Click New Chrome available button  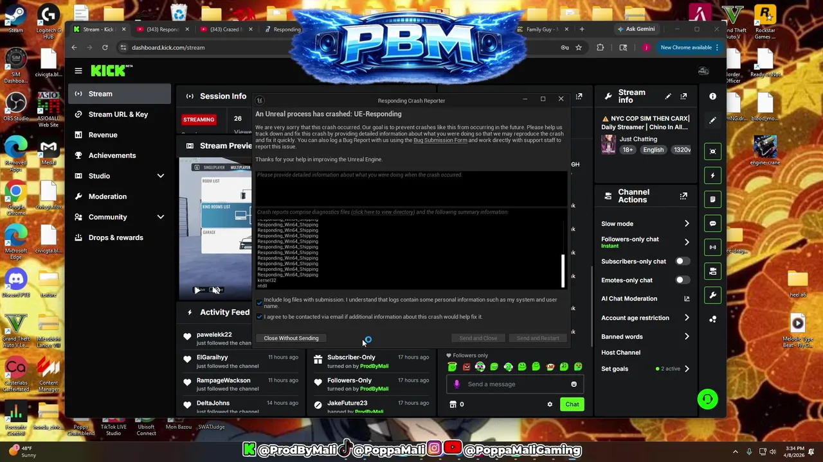click(689, 47)
